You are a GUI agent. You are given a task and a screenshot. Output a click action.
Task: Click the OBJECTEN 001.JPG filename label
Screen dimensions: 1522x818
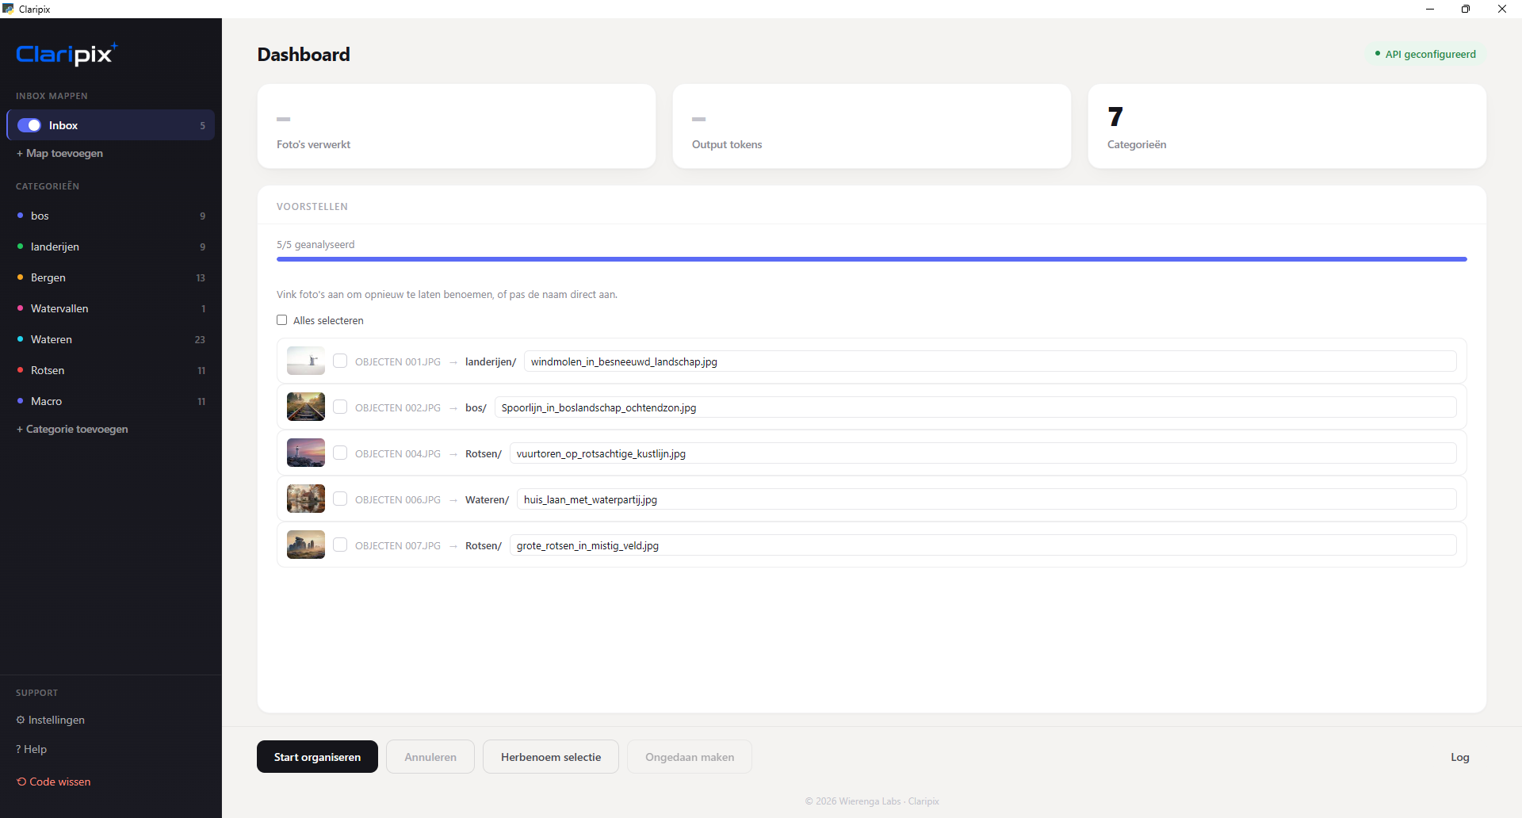pyautogui.click(x=398, y=361)
